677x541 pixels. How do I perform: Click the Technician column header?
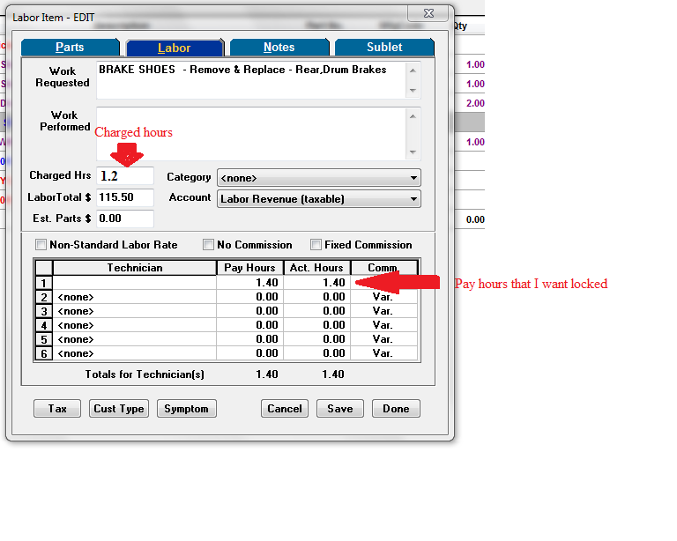tap(134, 268)
